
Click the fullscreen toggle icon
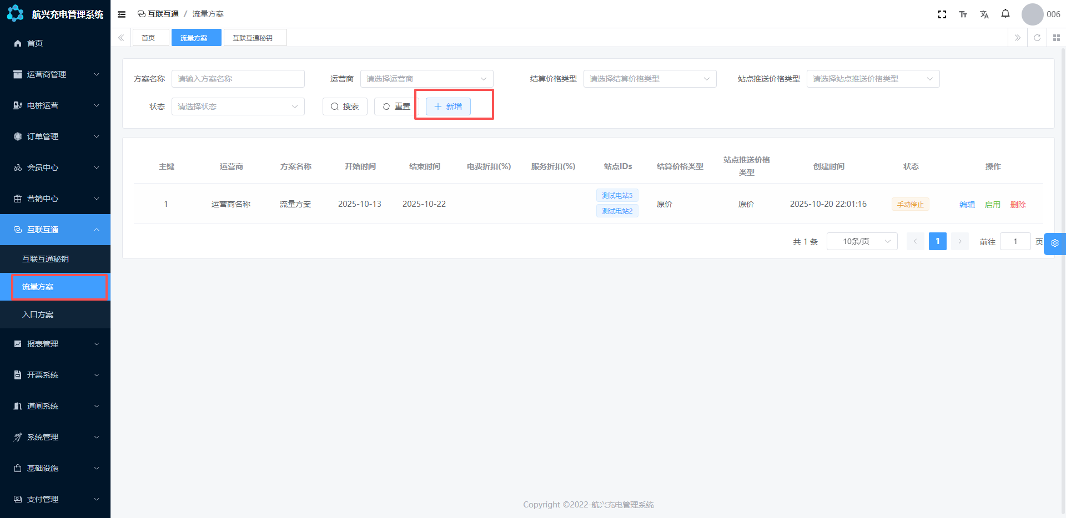[x=942, y=14]
